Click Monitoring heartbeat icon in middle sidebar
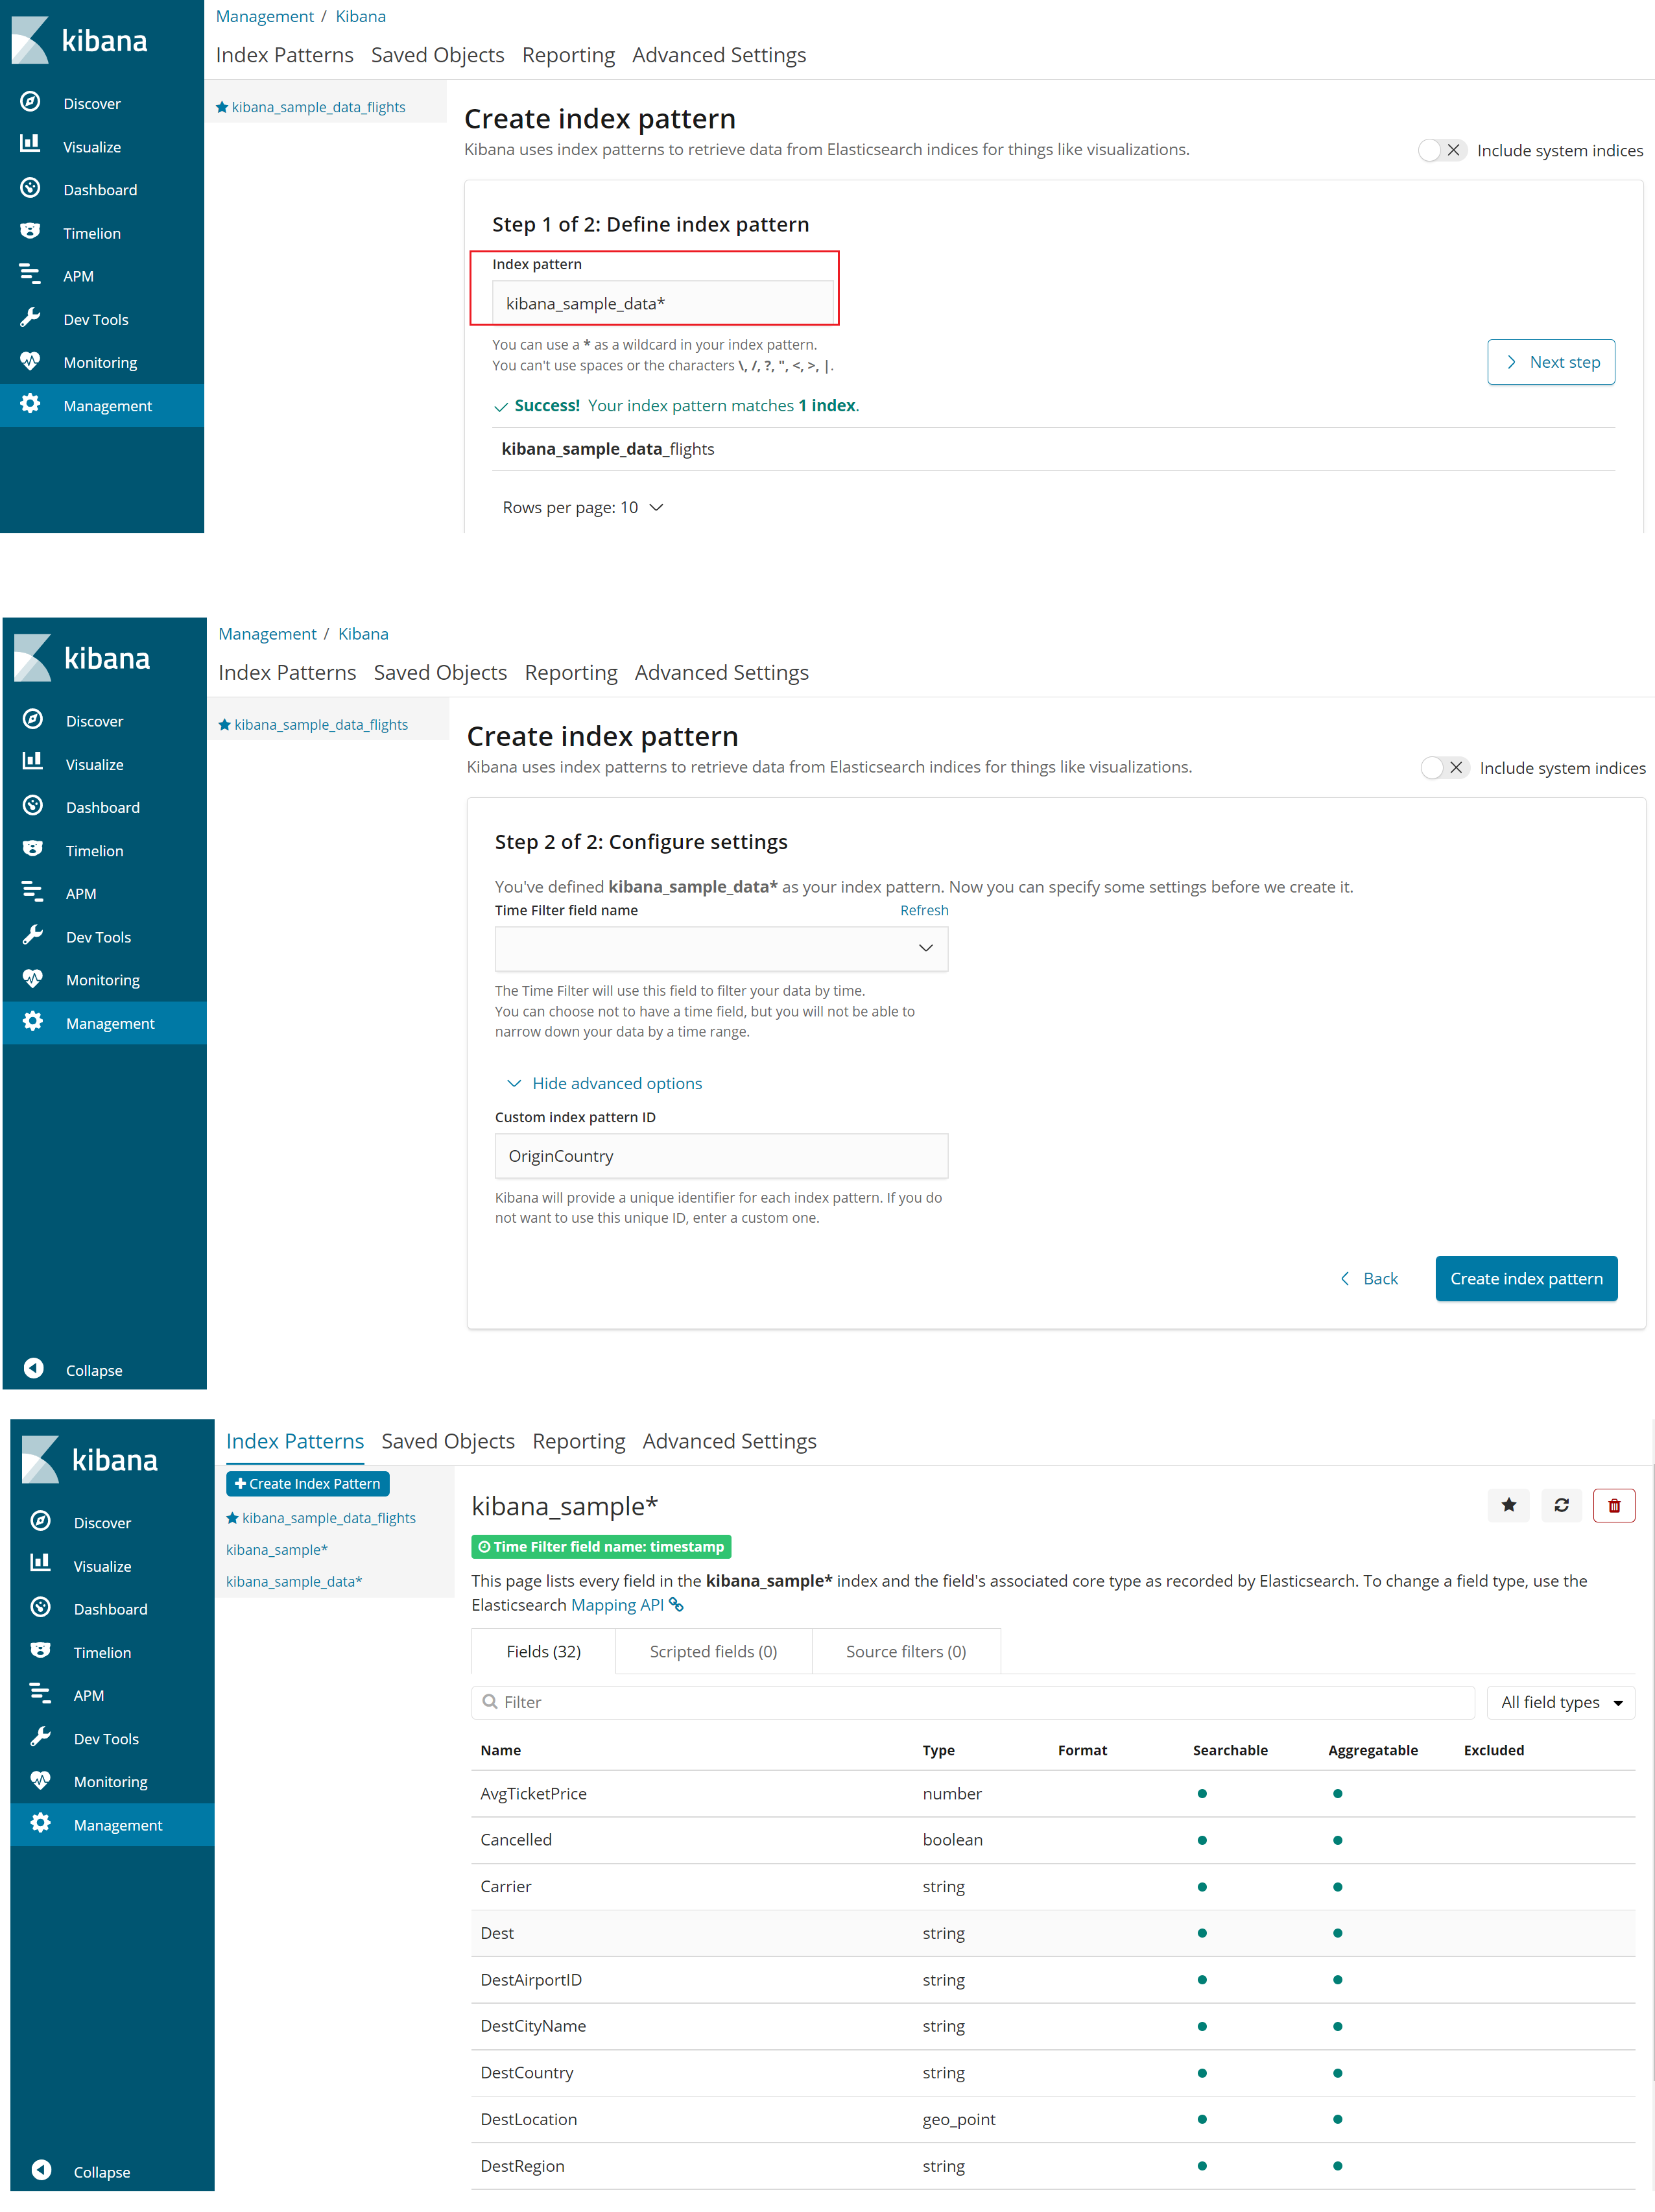1655x2212 pixels. point(33,979)
